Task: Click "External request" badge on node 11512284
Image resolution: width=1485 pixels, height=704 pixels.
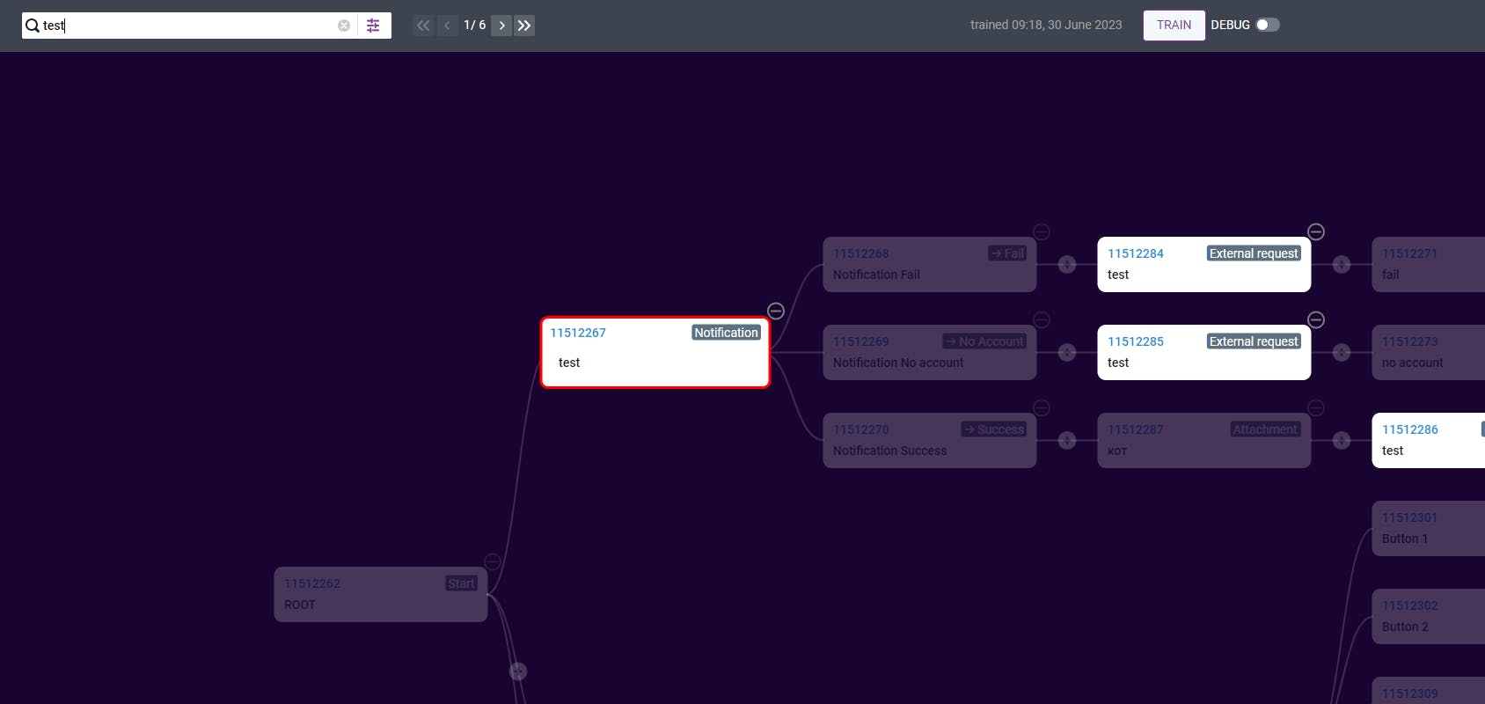Action: coord(1254,253)
